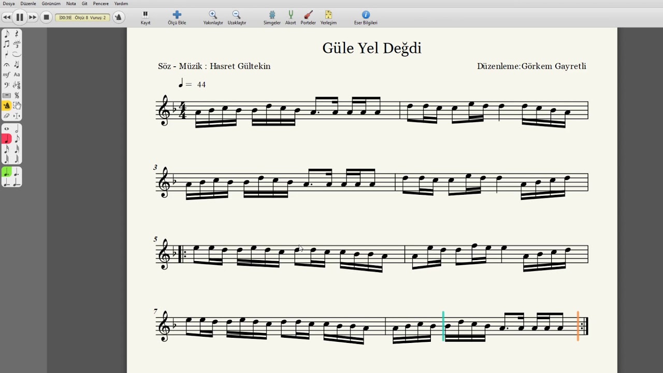The image size is (663, 373).
Task: Select the Aa text tool
Action: coord(17,75)
